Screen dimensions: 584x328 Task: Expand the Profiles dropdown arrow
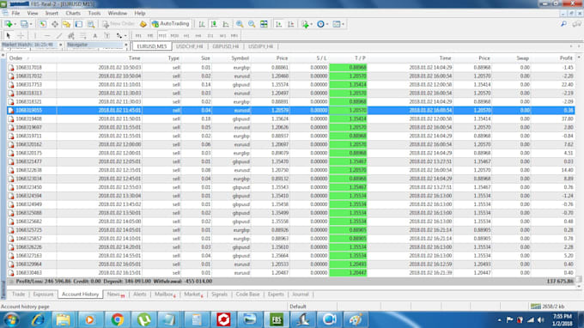click(31, 24)
